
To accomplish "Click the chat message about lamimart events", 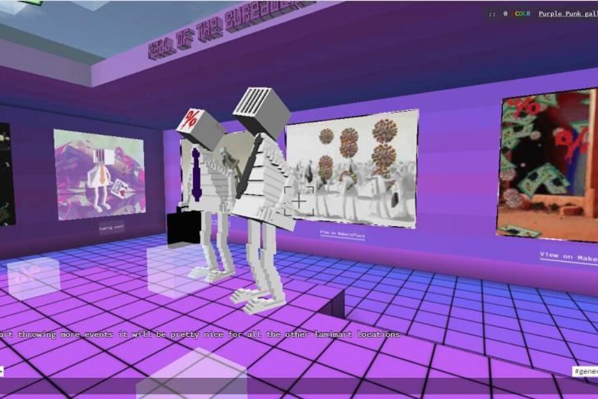I will 199,334.
